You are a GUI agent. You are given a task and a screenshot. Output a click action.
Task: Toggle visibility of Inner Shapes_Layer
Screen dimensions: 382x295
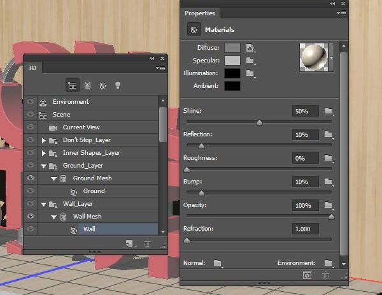coord(31,152)
